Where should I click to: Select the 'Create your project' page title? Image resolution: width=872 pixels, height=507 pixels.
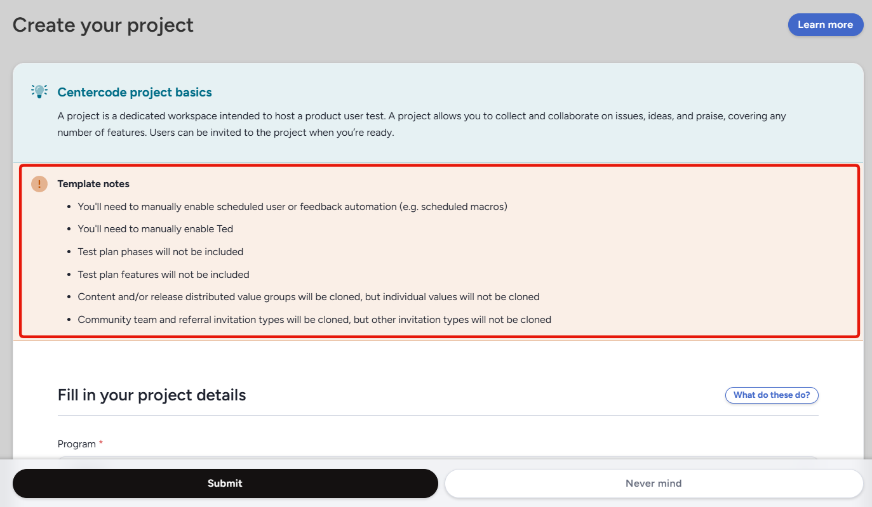click(x=103, y=25)
